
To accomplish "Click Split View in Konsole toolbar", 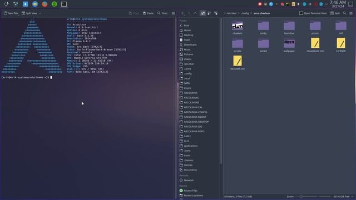I will [x=29, y=13].
